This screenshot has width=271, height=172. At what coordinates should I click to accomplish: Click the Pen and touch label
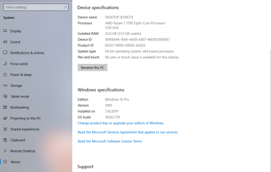[x=89, y=57]
